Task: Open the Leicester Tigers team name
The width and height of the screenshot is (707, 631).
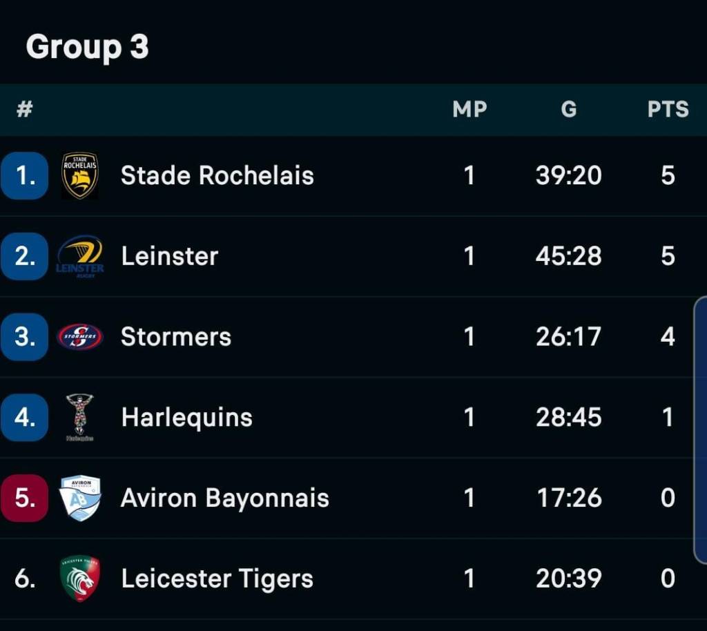Action: click(x=217, y=579)
